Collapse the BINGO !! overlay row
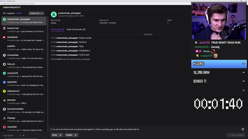Image resolution: width=248 pixels, height=139 pixels. pos(244,81)
